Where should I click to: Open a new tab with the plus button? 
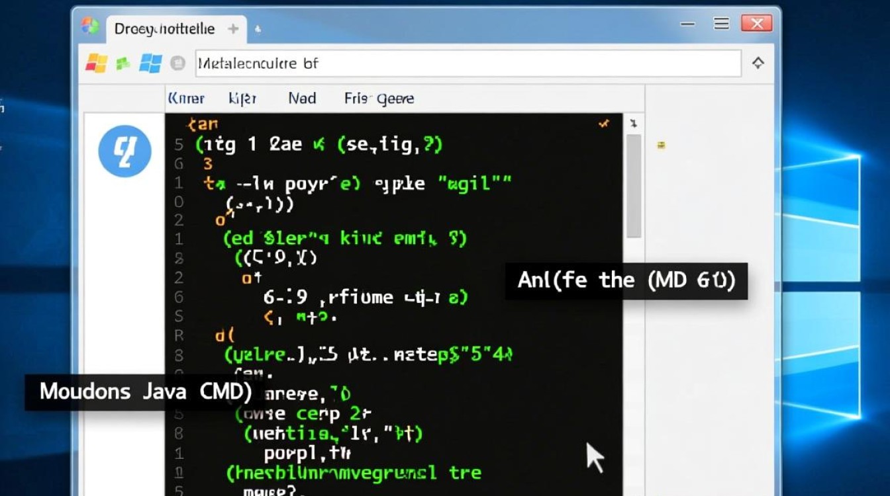tap(233, 29)
